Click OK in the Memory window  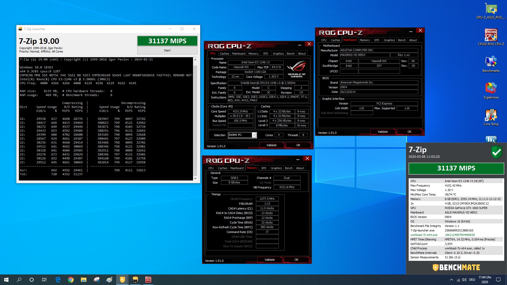296,260
